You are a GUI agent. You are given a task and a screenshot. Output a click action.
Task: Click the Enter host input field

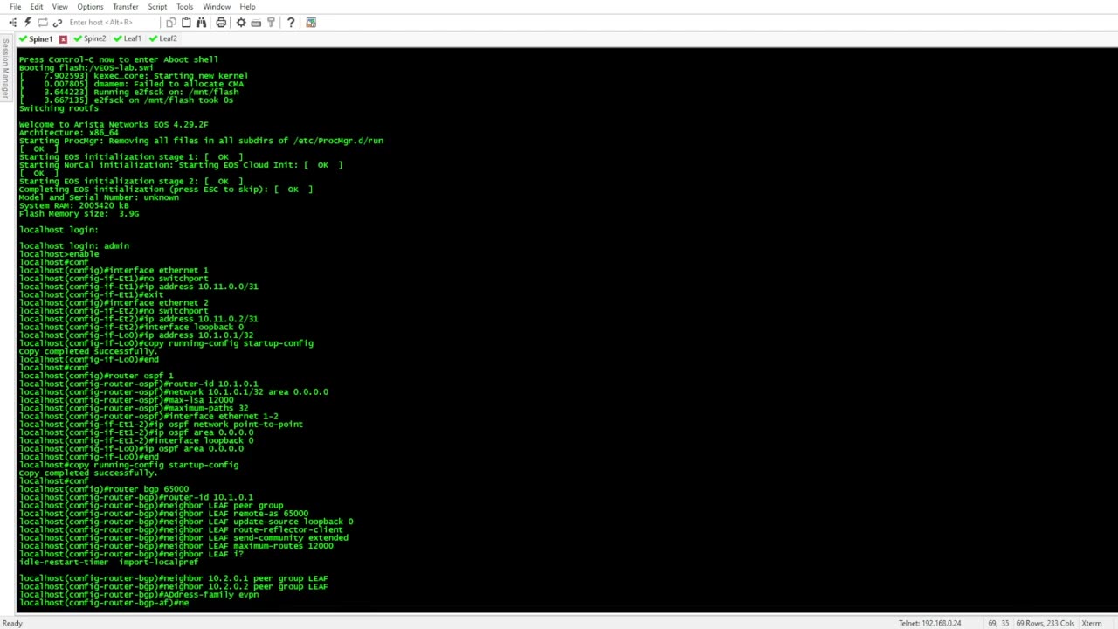tap(112, 23)
